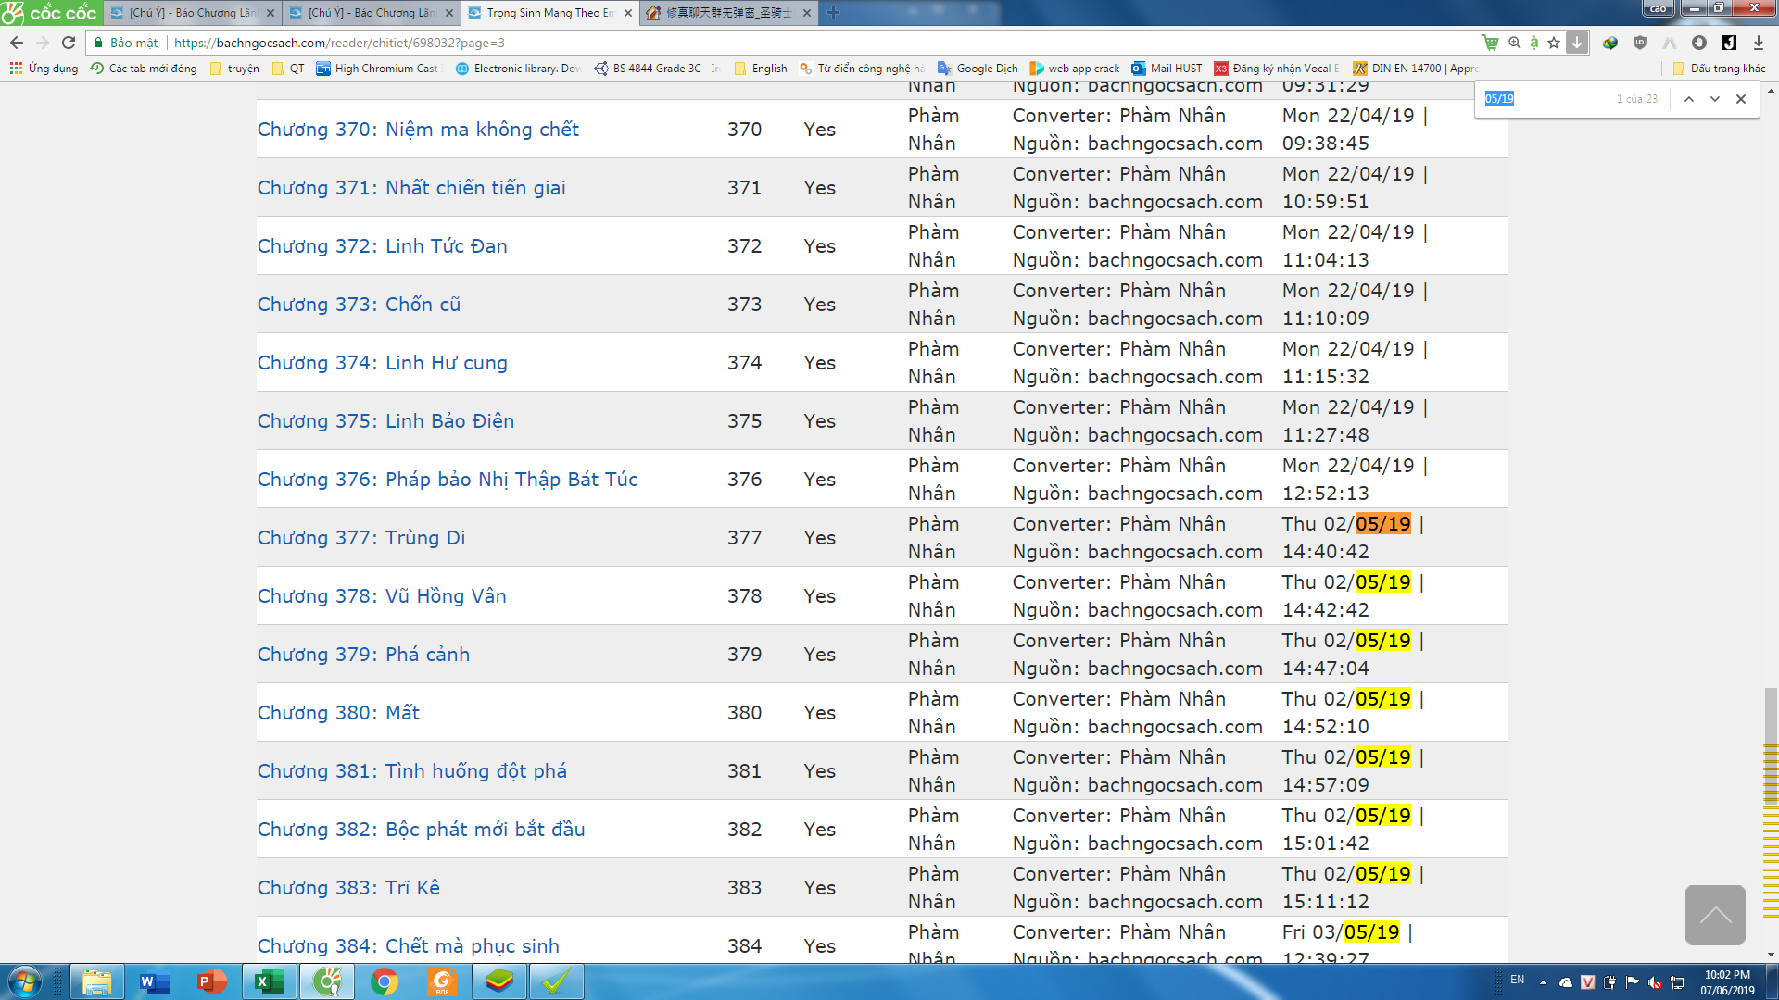
Task: Open the Dấu trang khác bookmarks folder
Action: [x=1719, y=69]
